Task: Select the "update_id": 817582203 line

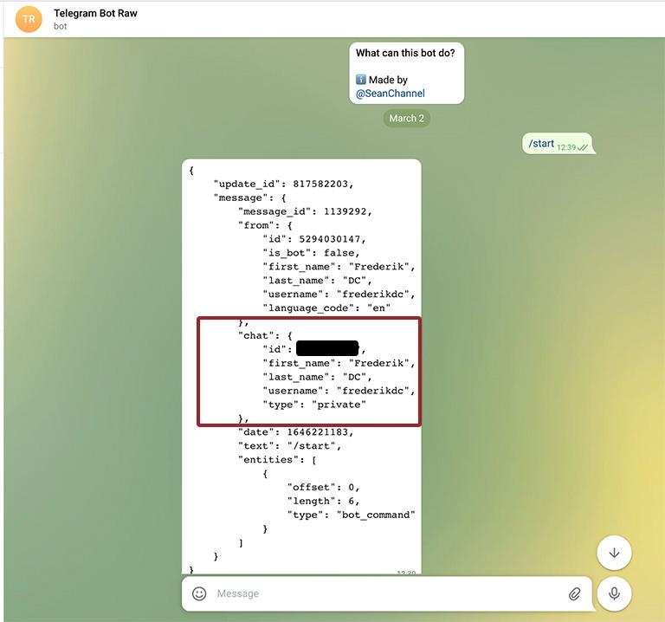Action: pyautogui.click(x=283, y=184)
